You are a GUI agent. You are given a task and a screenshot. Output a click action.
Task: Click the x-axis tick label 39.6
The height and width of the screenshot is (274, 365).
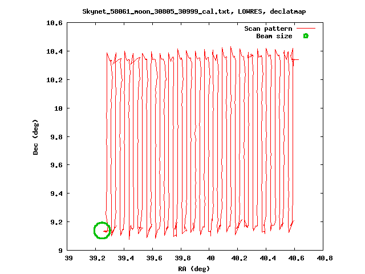tap(154, 258)
